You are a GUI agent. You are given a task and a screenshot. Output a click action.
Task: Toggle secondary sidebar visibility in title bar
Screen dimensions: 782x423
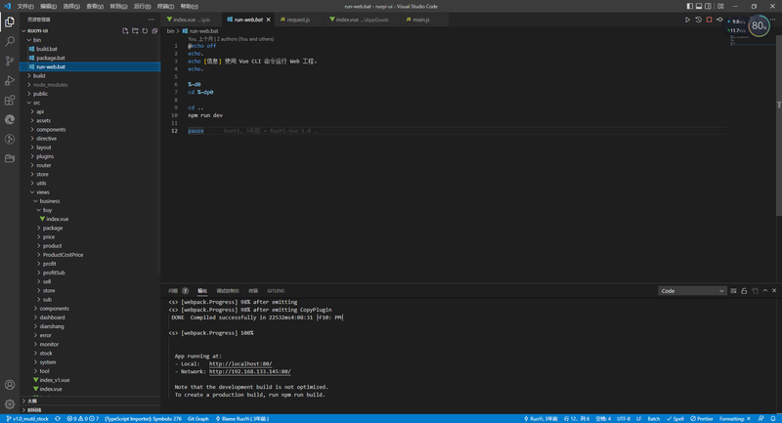(708, 7)
